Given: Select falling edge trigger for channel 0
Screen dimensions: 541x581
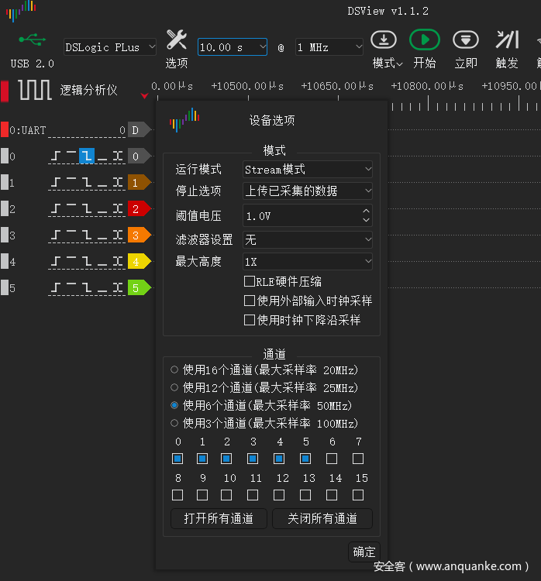Looking at the screenshot, I should point(86,156).
